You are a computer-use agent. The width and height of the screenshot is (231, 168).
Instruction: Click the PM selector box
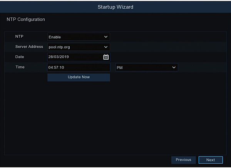[x=143, y=68]
